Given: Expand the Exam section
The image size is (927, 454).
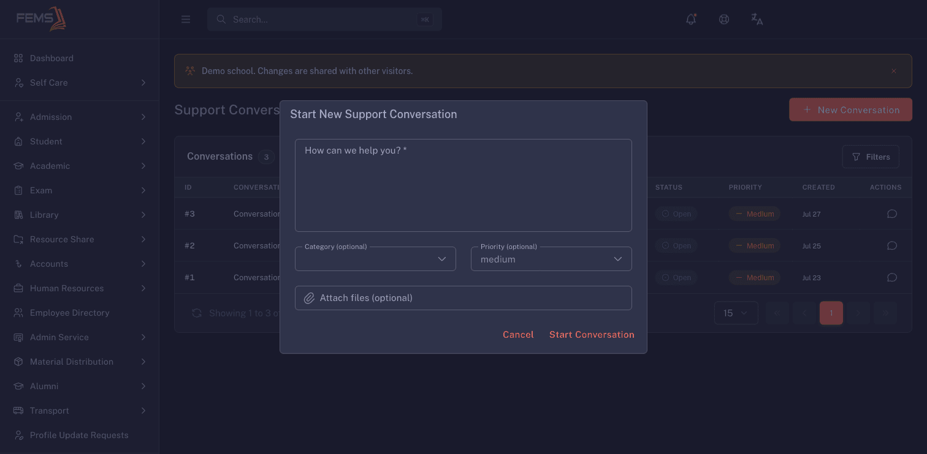Looking at the screenshot, I should point(80,190).
